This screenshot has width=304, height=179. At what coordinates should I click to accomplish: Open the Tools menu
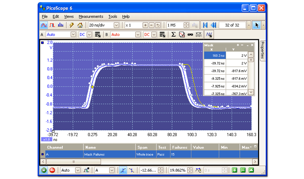(113, 16)
